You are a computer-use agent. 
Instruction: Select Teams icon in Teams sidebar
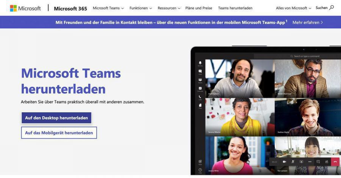[200, 80]
